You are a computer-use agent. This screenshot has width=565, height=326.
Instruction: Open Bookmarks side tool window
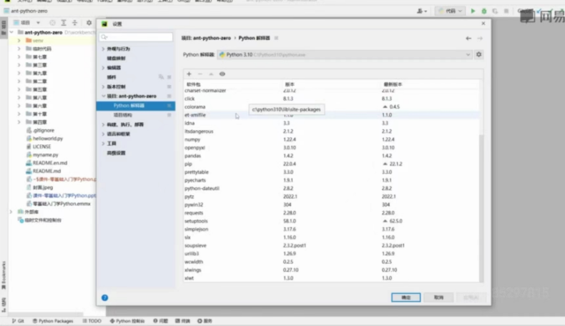[4, 275]
